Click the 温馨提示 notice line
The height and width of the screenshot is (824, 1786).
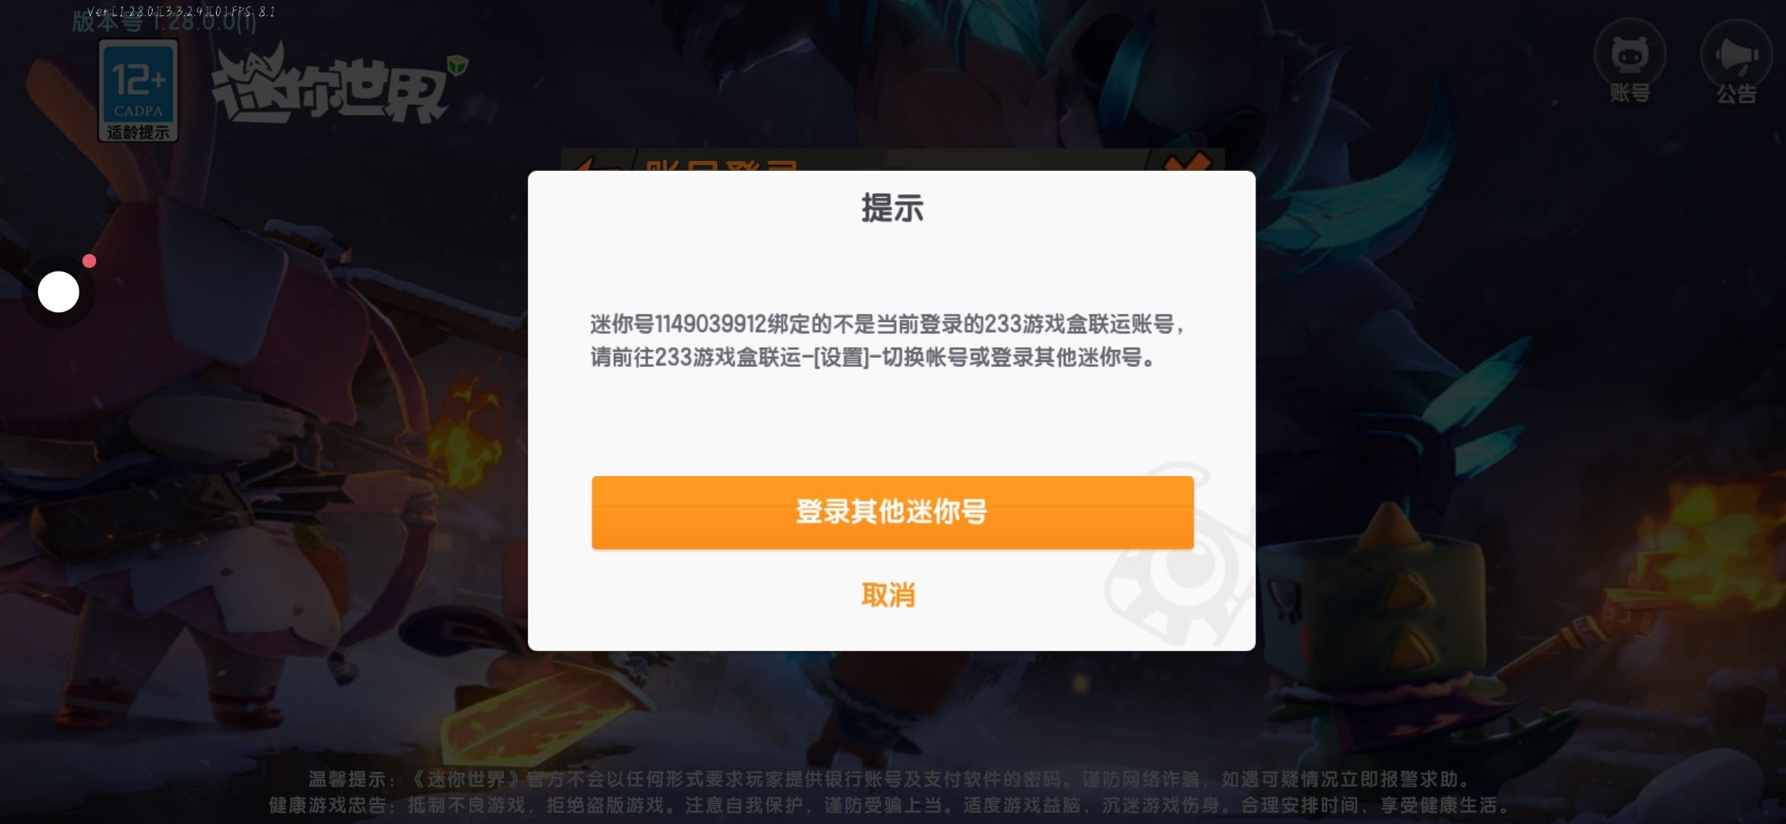pos(888,779)
